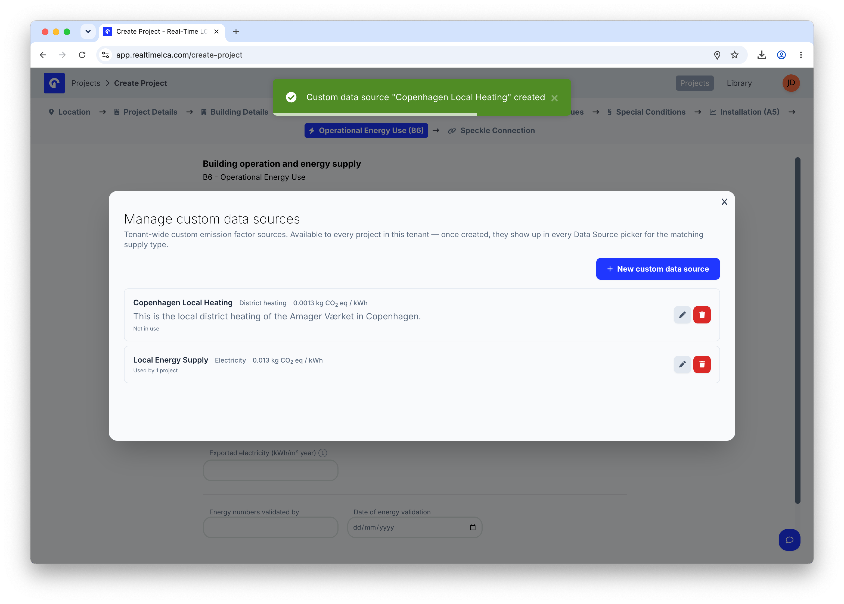Select the Operational Energy Use (B6) step
844x604 pixels.
point(366,130)
